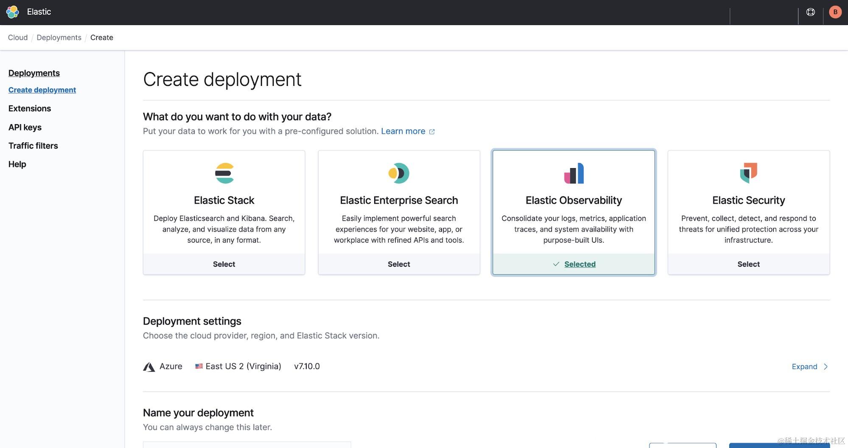Open the Learn more link

[403, 131]
